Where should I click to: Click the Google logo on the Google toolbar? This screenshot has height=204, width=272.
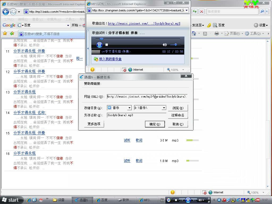[9, 25]
